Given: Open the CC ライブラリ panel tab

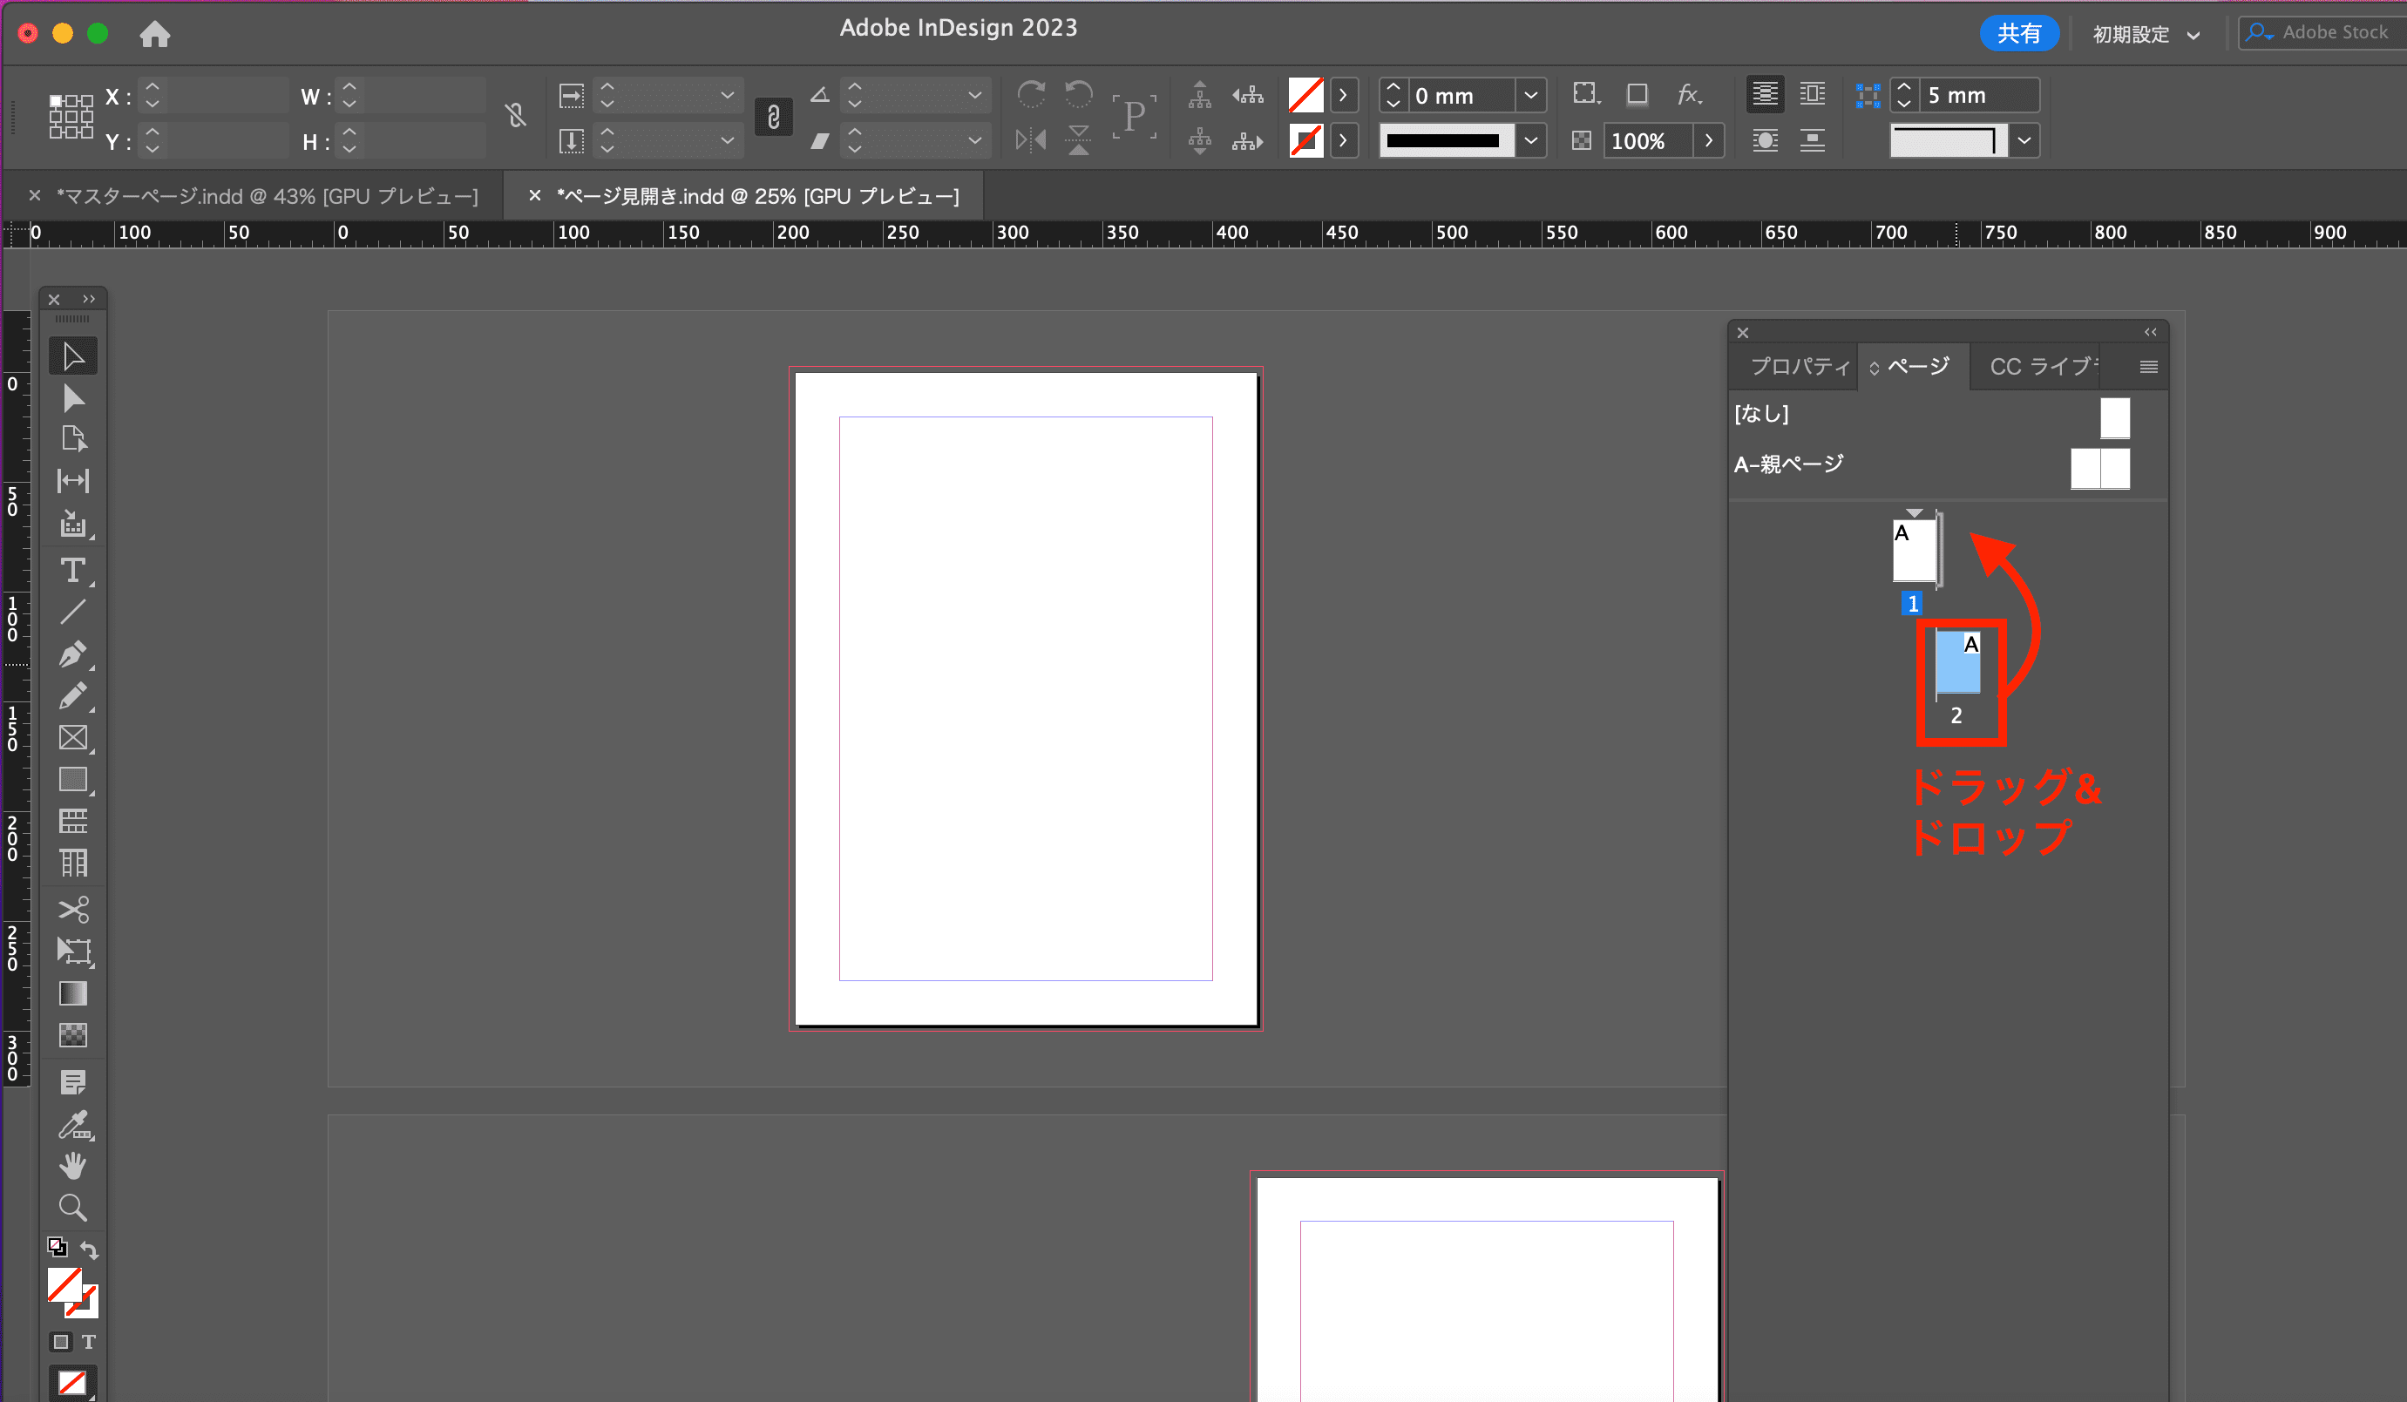Looking at the screenshot, I should click(2042, 367).
